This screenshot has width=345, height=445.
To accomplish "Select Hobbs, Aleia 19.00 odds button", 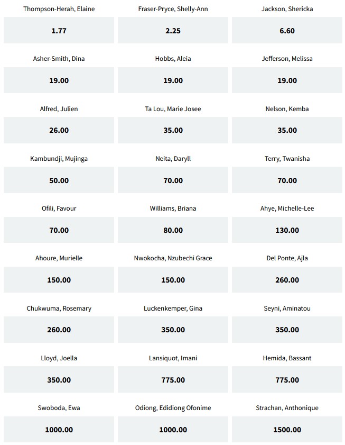I will click(x=173, y=80).
